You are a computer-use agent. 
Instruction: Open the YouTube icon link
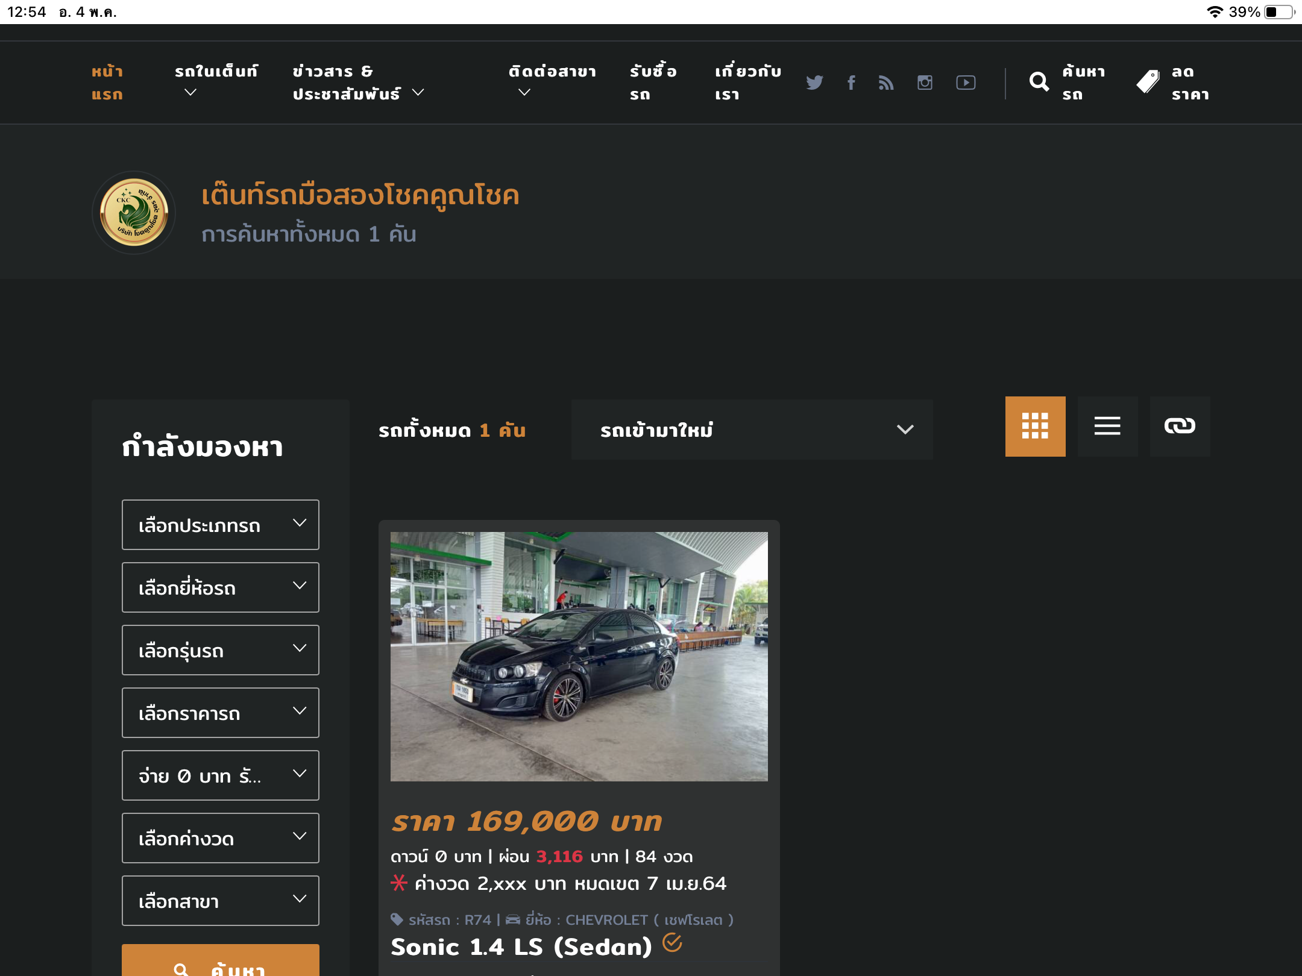(966, 83)
